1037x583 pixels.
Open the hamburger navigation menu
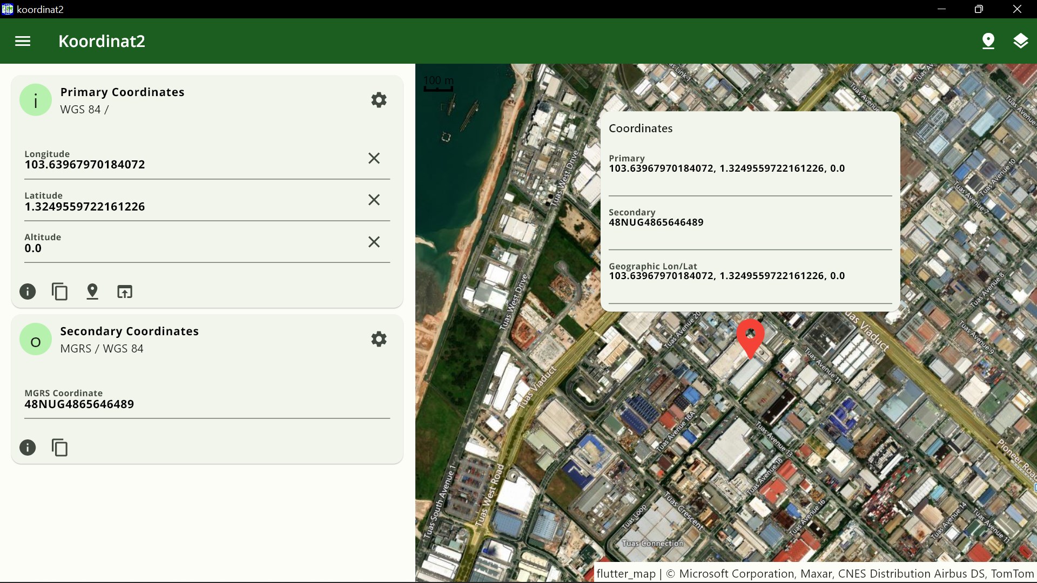tap(23, 41)
